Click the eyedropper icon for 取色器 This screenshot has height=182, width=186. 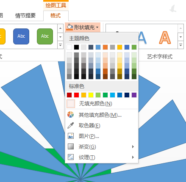tap(70, 125)
